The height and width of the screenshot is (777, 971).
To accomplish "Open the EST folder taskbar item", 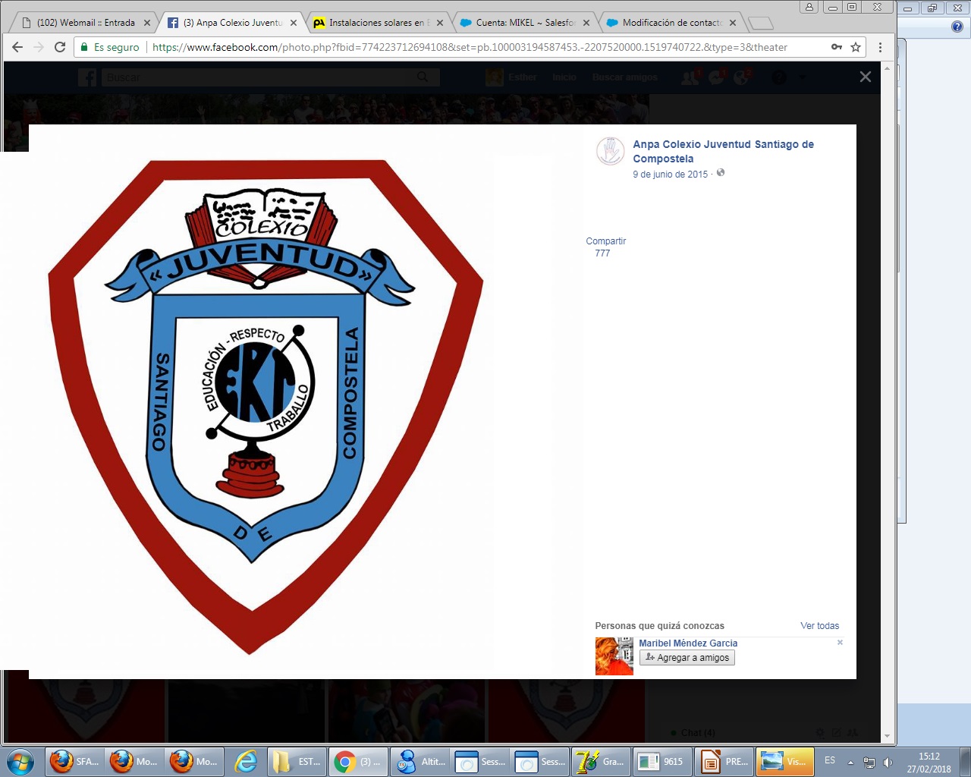I will point(296,762).
